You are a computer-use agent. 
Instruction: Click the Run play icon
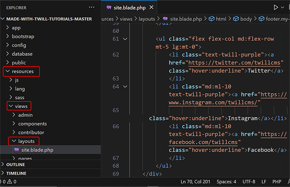coord(276,7)
